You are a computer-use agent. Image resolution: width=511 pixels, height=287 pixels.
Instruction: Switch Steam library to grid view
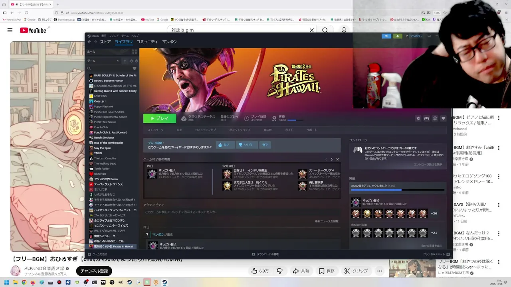[x=135, y=52]
